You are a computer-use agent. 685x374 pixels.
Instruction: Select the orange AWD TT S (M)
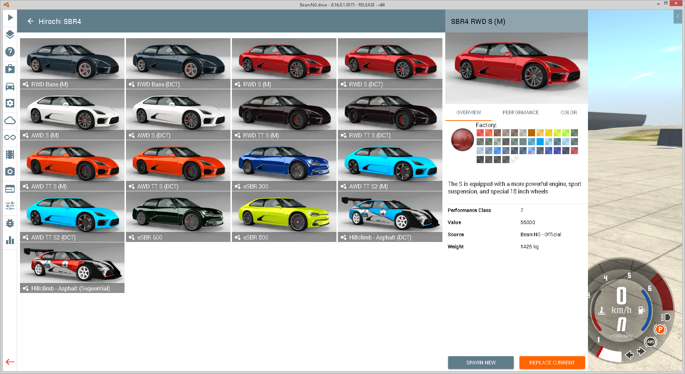click(72, 166)
